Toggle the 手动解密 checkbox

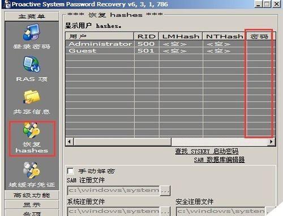[71, 171]
